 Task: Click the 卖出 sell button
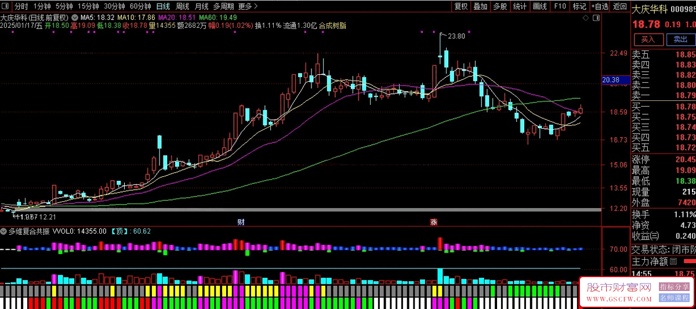coord(680,39)
